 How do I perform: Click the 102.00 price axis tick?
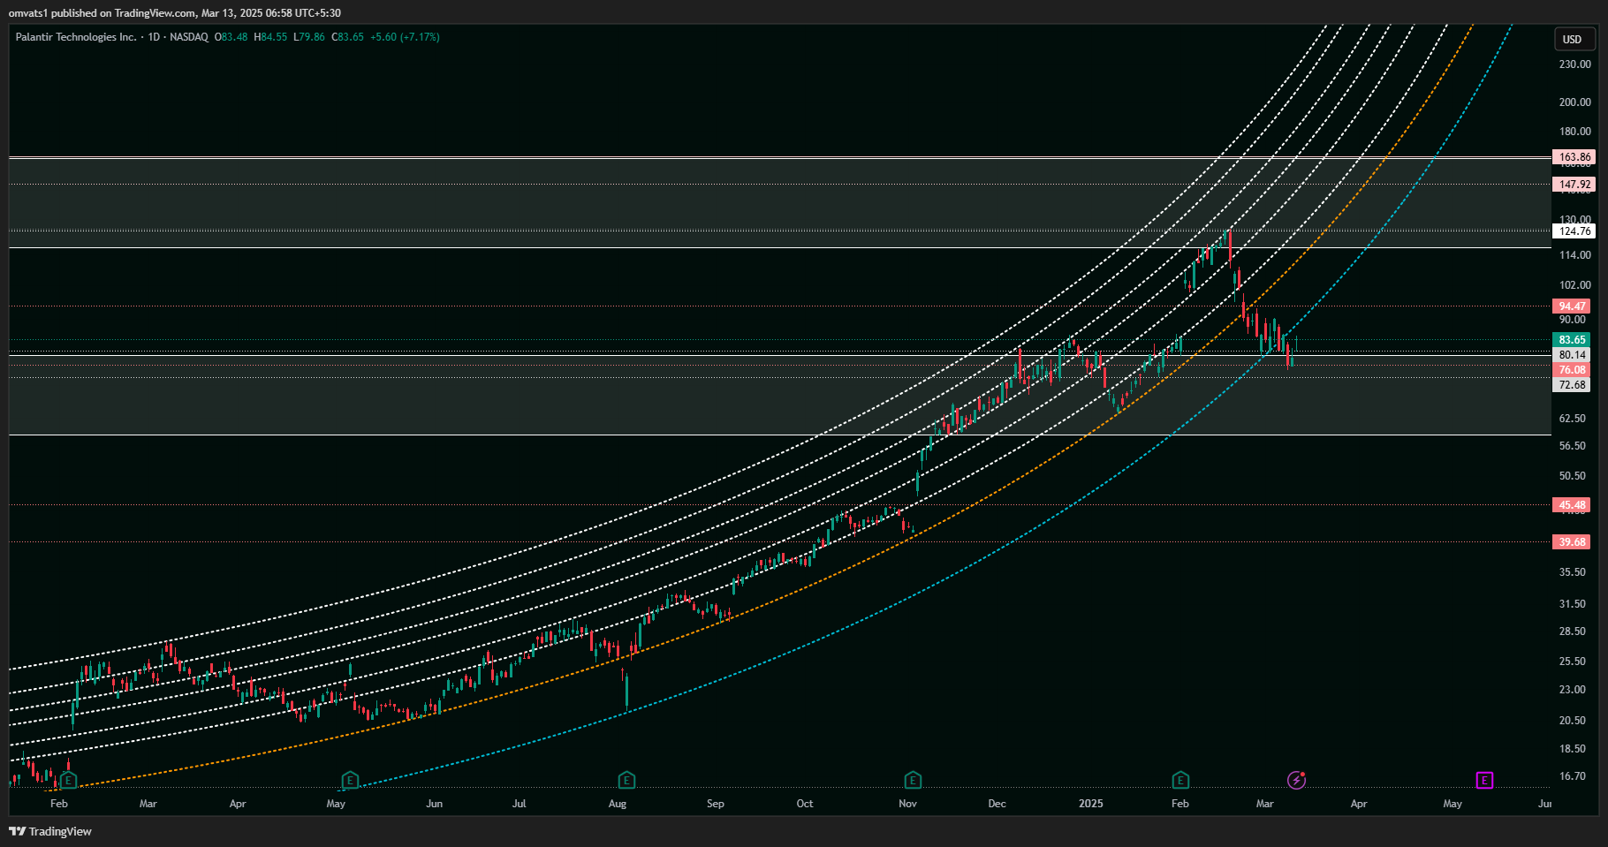[x=1574, y=285]
